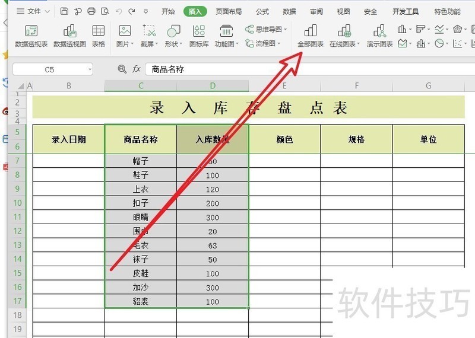Click the fx insert function icon
475x338 pixels.
pos(136,69)
